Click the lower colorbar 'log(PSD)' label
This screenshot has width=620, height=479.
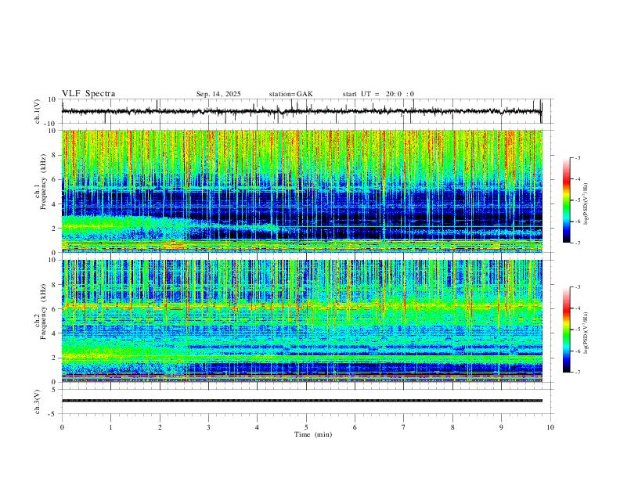(x=586, y=333)
